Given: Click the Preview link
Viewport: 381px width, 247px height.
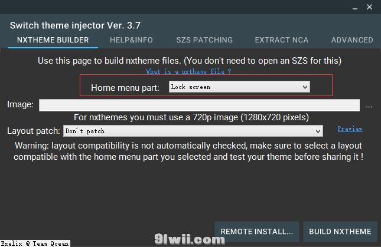Looking at the screenshot, I should pos(350,129).
